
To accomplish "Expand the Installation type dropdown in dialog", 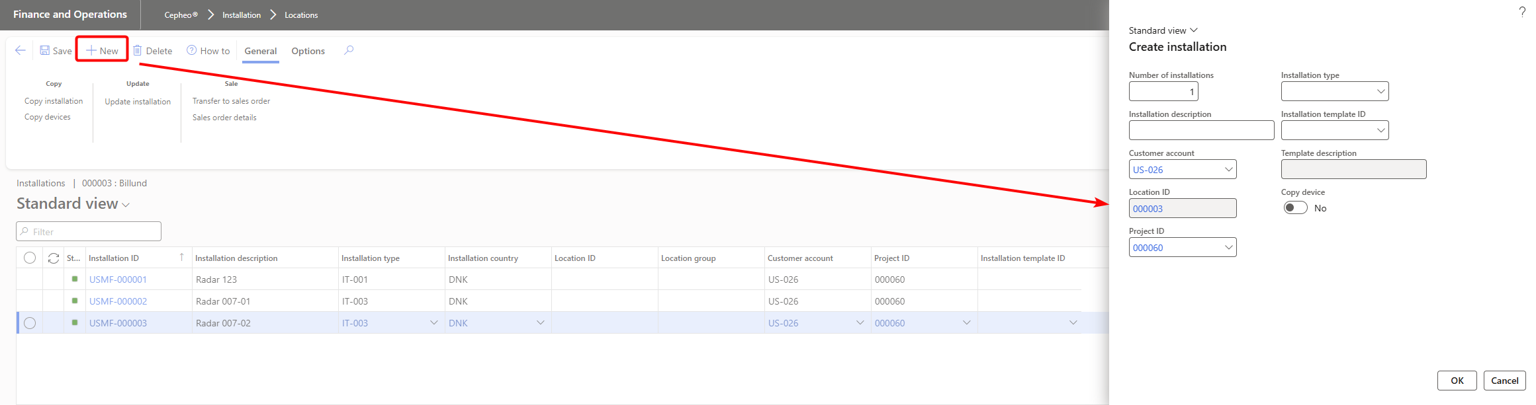I will [1380, 91].
